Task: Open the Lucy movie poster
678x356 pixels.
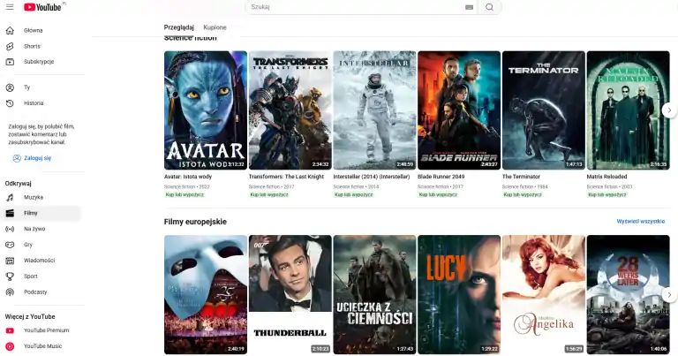Action: [459, 295]
